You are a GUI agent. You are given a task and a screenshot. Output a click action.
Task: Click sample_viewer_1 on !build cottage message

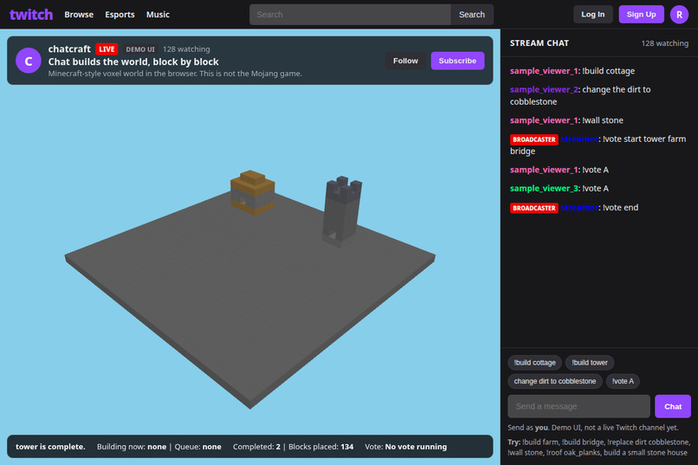544,71
